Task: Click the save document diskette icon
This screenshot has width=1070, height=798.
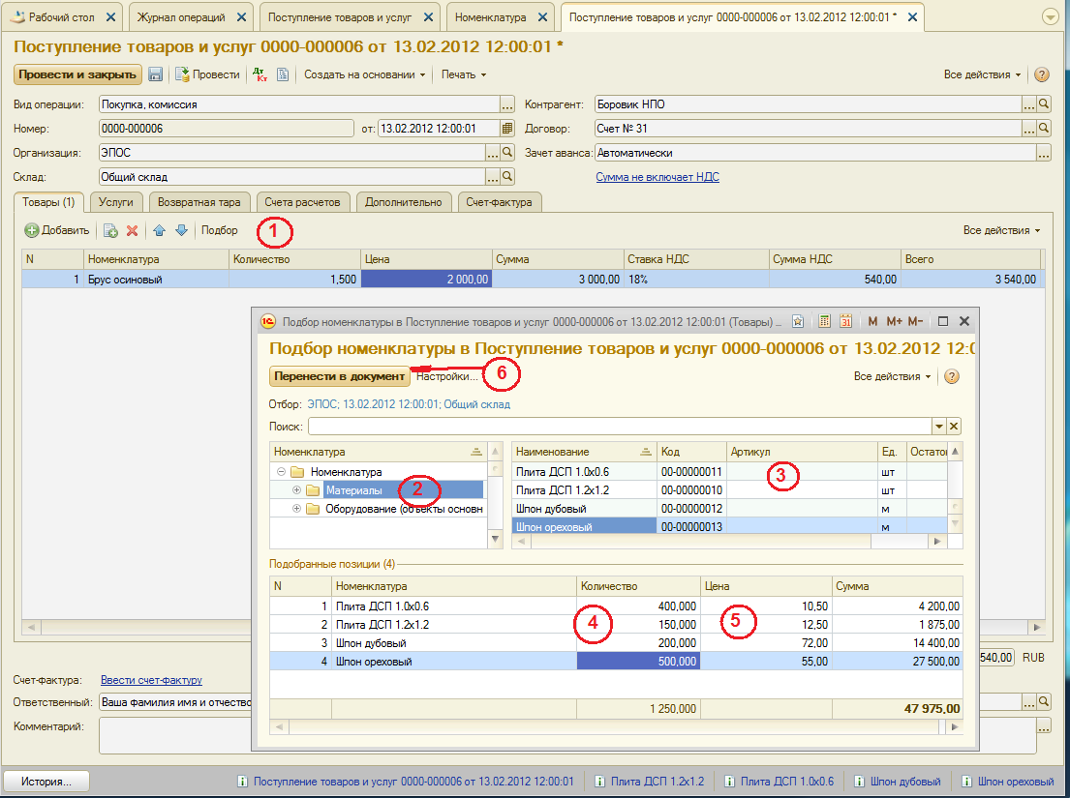Action: click(x=155, y=74)
